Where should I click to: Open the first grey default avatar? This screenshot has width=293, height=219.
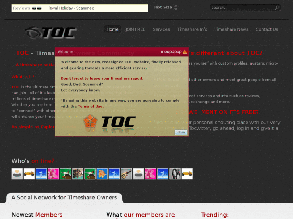17,174
